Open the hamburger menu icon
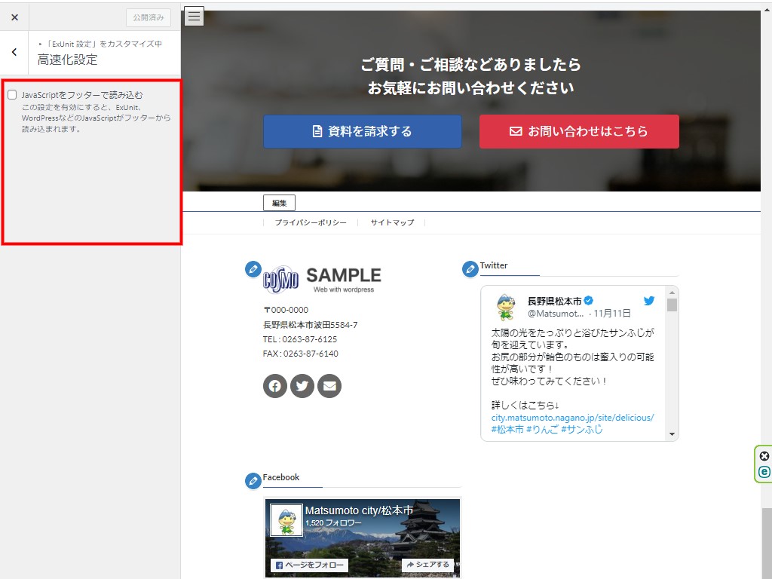 point(195,16)
